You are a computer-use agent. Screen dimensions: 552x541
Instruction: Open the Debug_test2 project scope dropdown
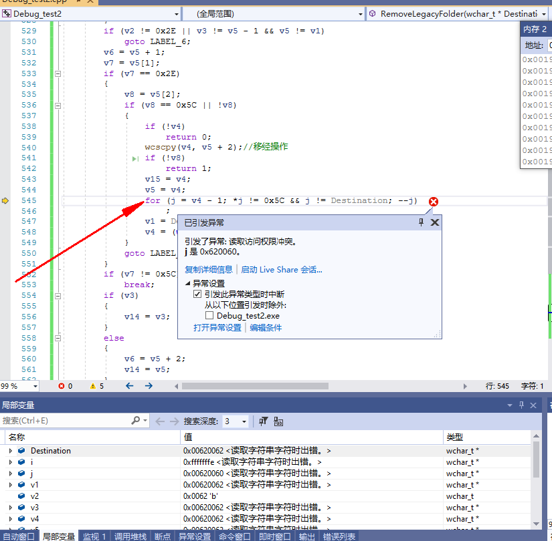[177, 14]
